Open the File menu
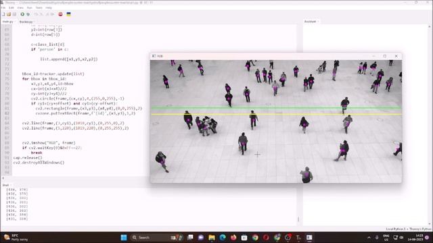Image resolution: width=433 pixels, height=243 pixels. click(3, 7)
